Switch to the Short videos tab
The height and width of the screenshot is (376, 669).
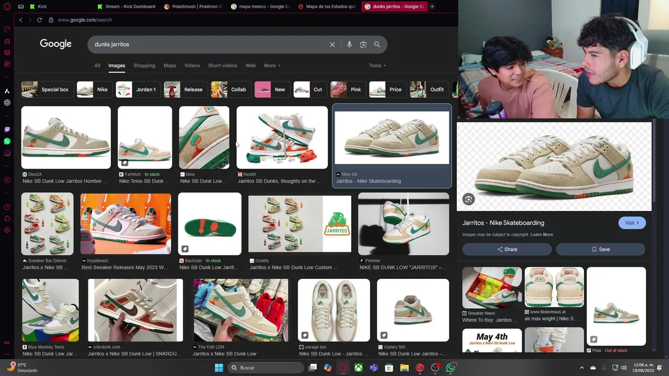(x=223, y=65)
